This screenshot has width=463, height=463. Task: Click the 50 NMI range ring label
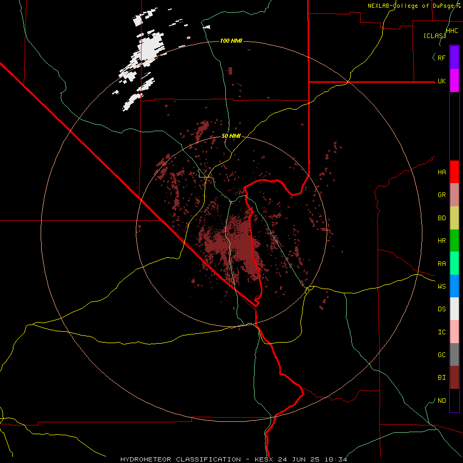[x=231, y=136]
